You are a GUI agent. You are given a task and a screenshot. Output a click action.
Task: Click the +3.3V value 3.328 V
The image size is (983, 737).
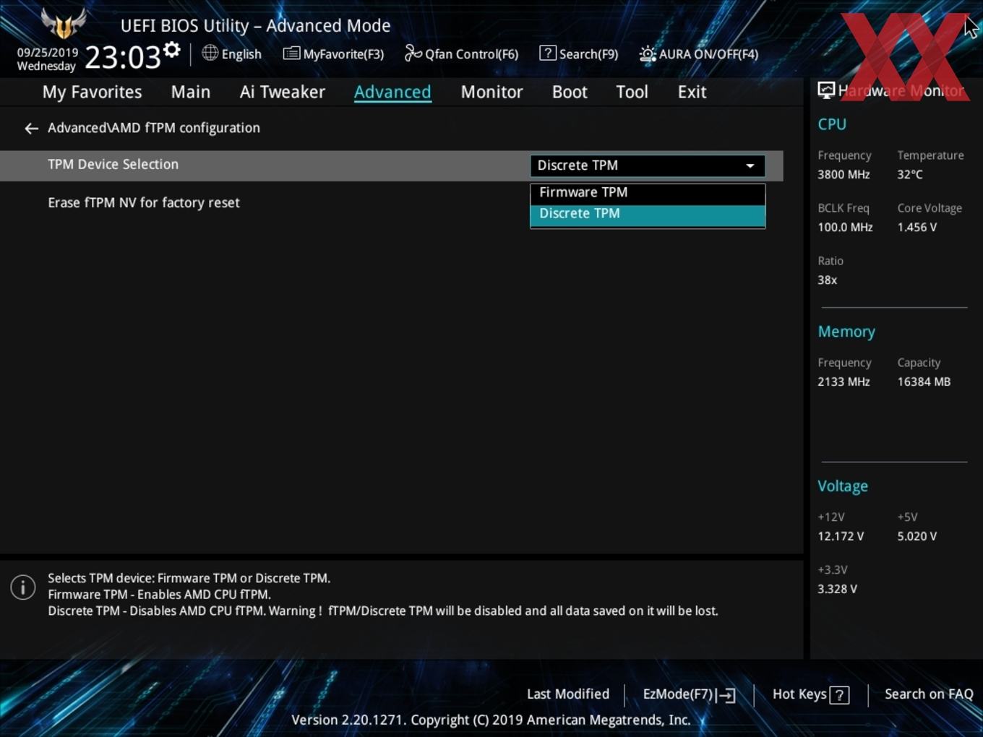coord(837,590)
